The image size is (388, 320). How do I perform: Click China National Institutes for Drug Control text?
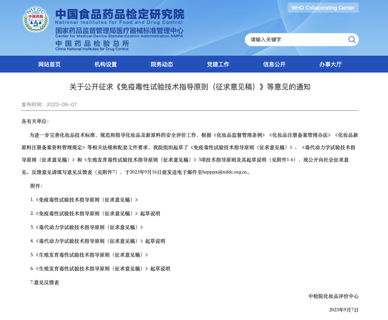point(92,49)
